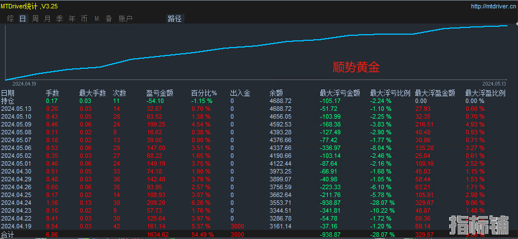Click the 2024.05.13 chart end date
This screenshot has height=239, width=518.
(x=495, y=83)
